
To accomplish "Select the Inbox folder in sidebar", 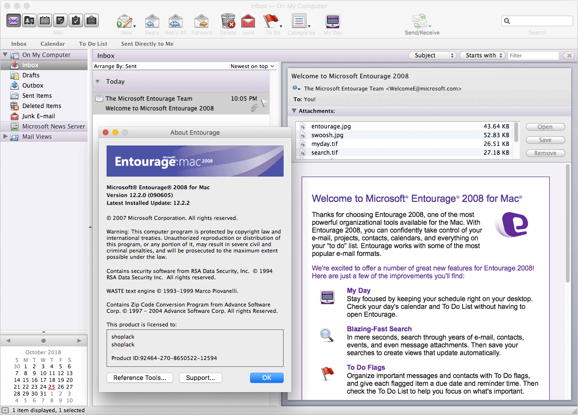I will [44, 65].
